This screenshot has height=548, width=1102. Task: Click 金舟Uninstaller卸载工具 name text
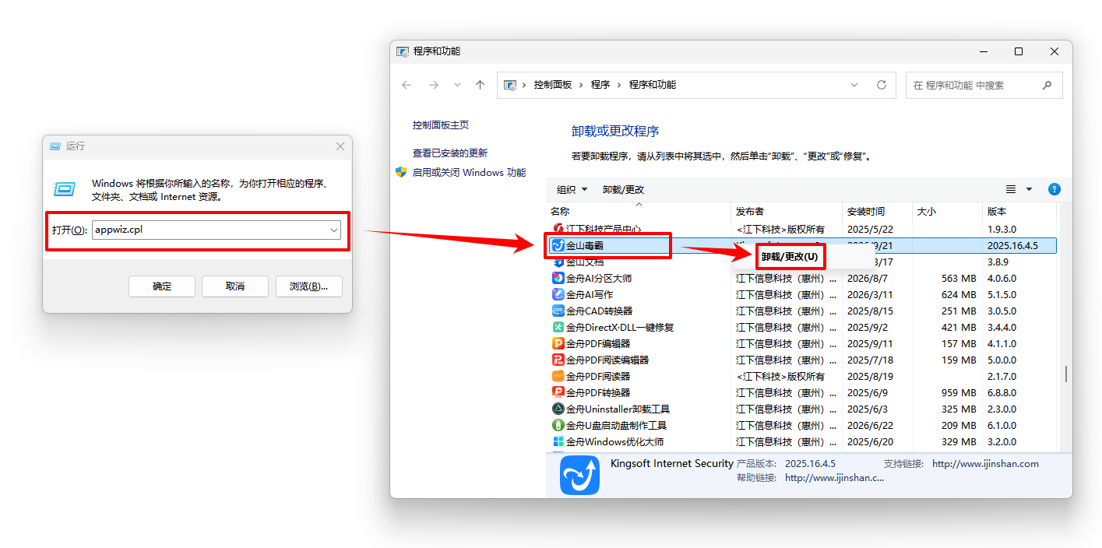coord(618,409)
